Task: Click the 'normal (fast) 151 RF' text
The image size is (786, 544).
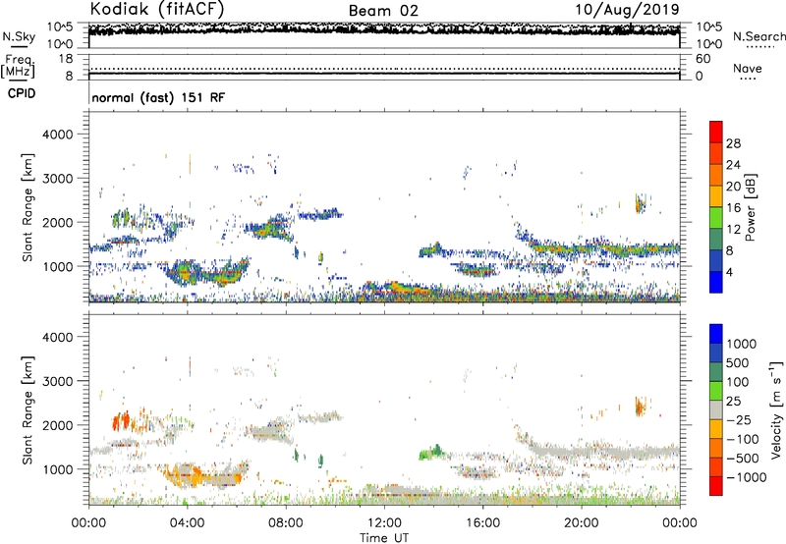Action: click(158, 97)
